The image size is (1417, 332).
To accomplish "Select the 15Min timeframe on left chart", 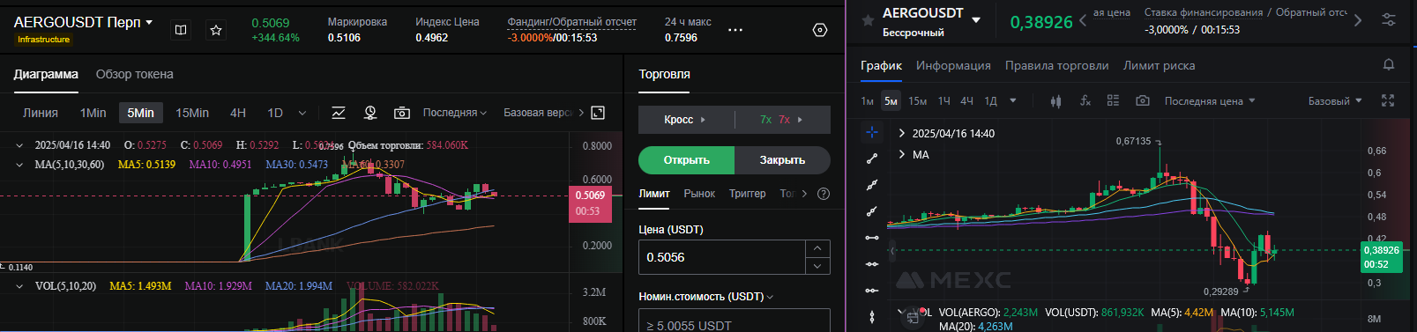I will point(192,113).
